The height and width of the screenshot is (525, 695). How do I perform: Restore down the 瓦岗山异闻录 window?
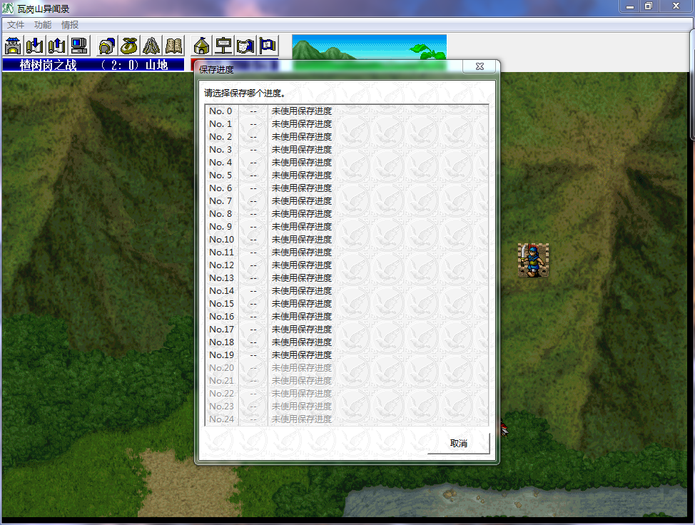tap(649, 6)
